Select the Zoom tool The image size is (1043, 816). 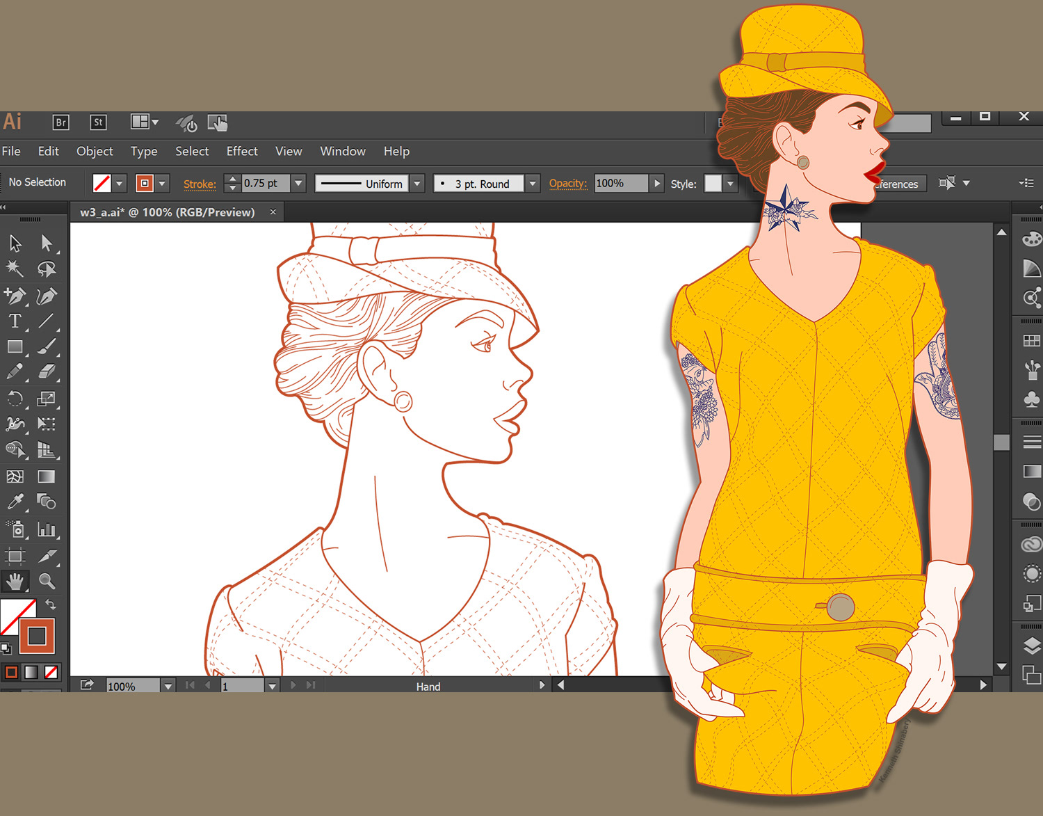[x=47, y=581]
